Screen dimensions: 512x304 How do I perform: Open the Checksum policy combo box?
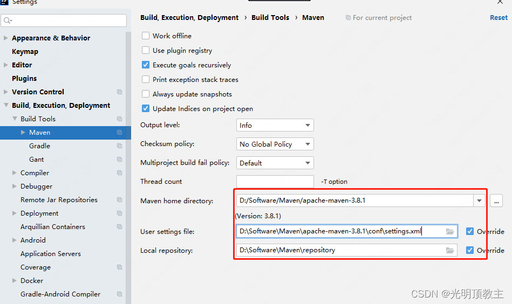(x=275, y=144)
